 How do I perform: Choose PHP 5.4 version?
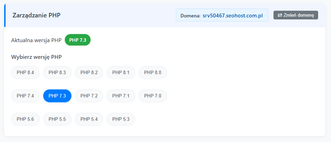(x=89, y=119)
